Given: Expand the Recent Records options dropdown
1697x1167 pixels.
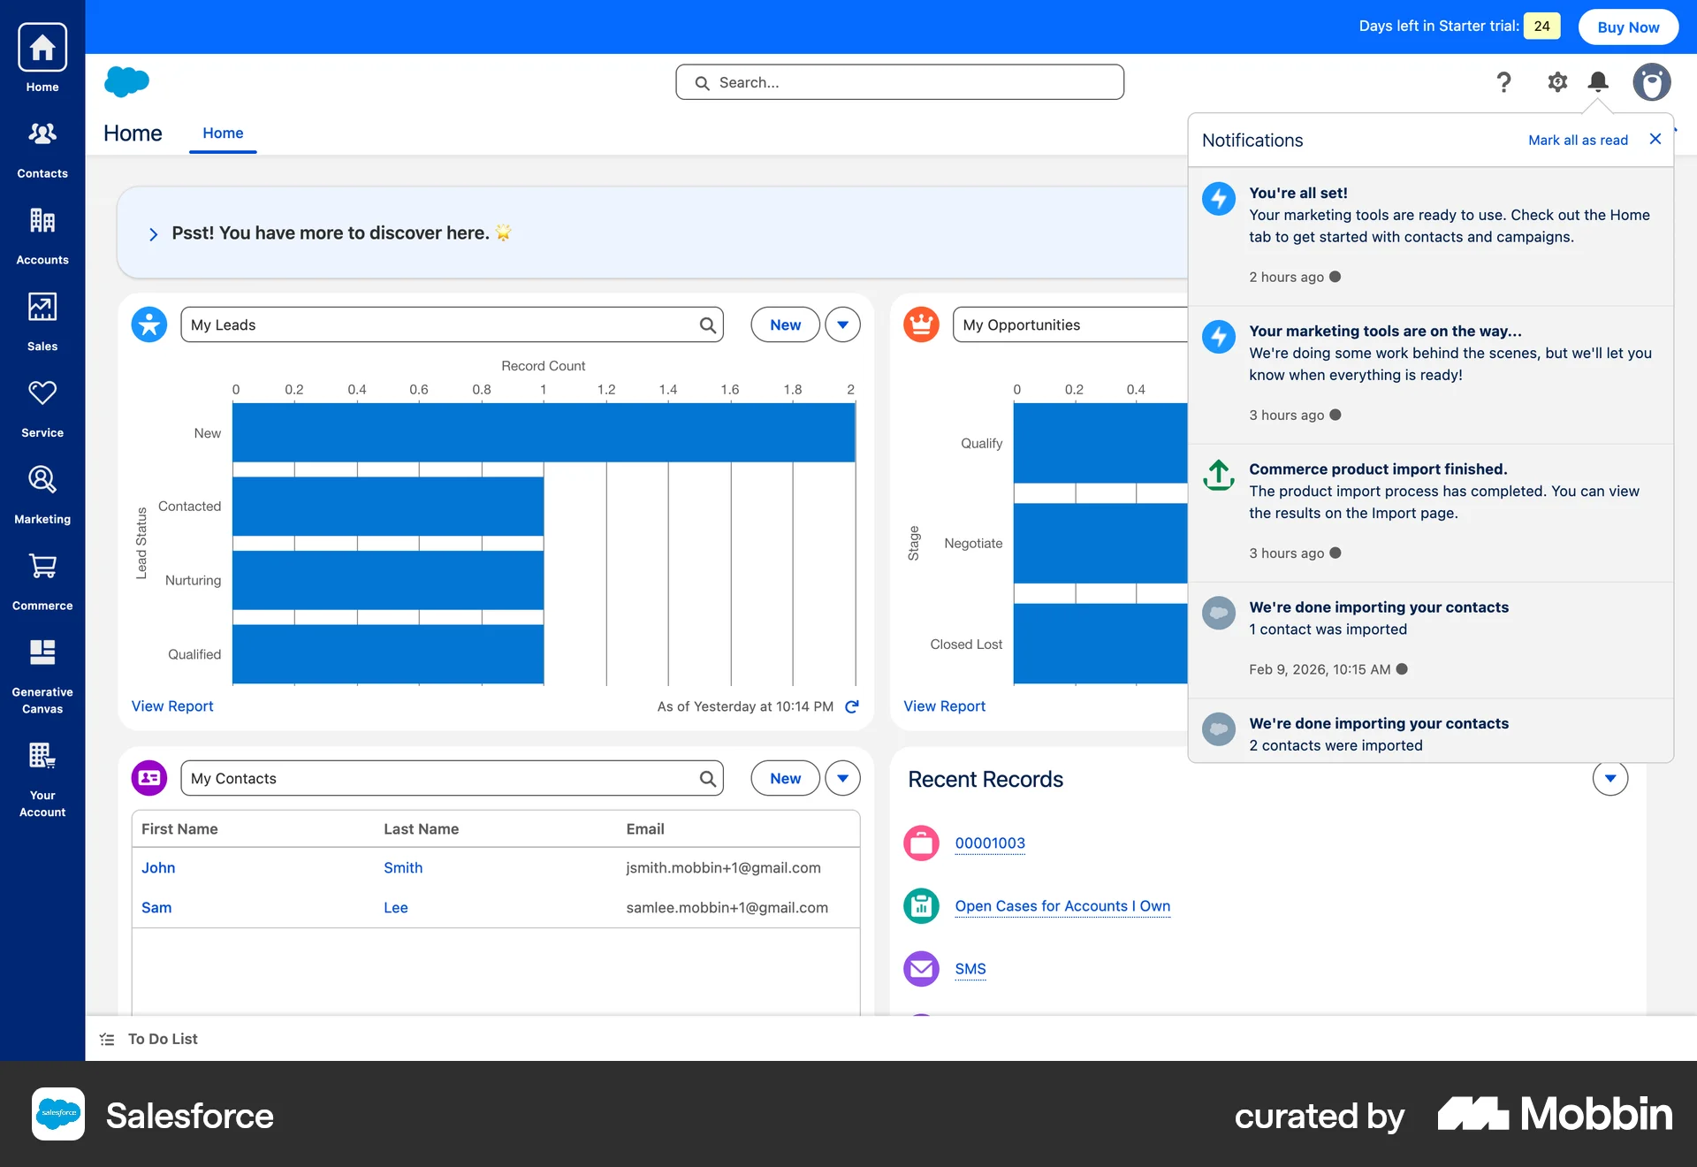Looking at the screenshot, I should click(x=1609, y=778).
